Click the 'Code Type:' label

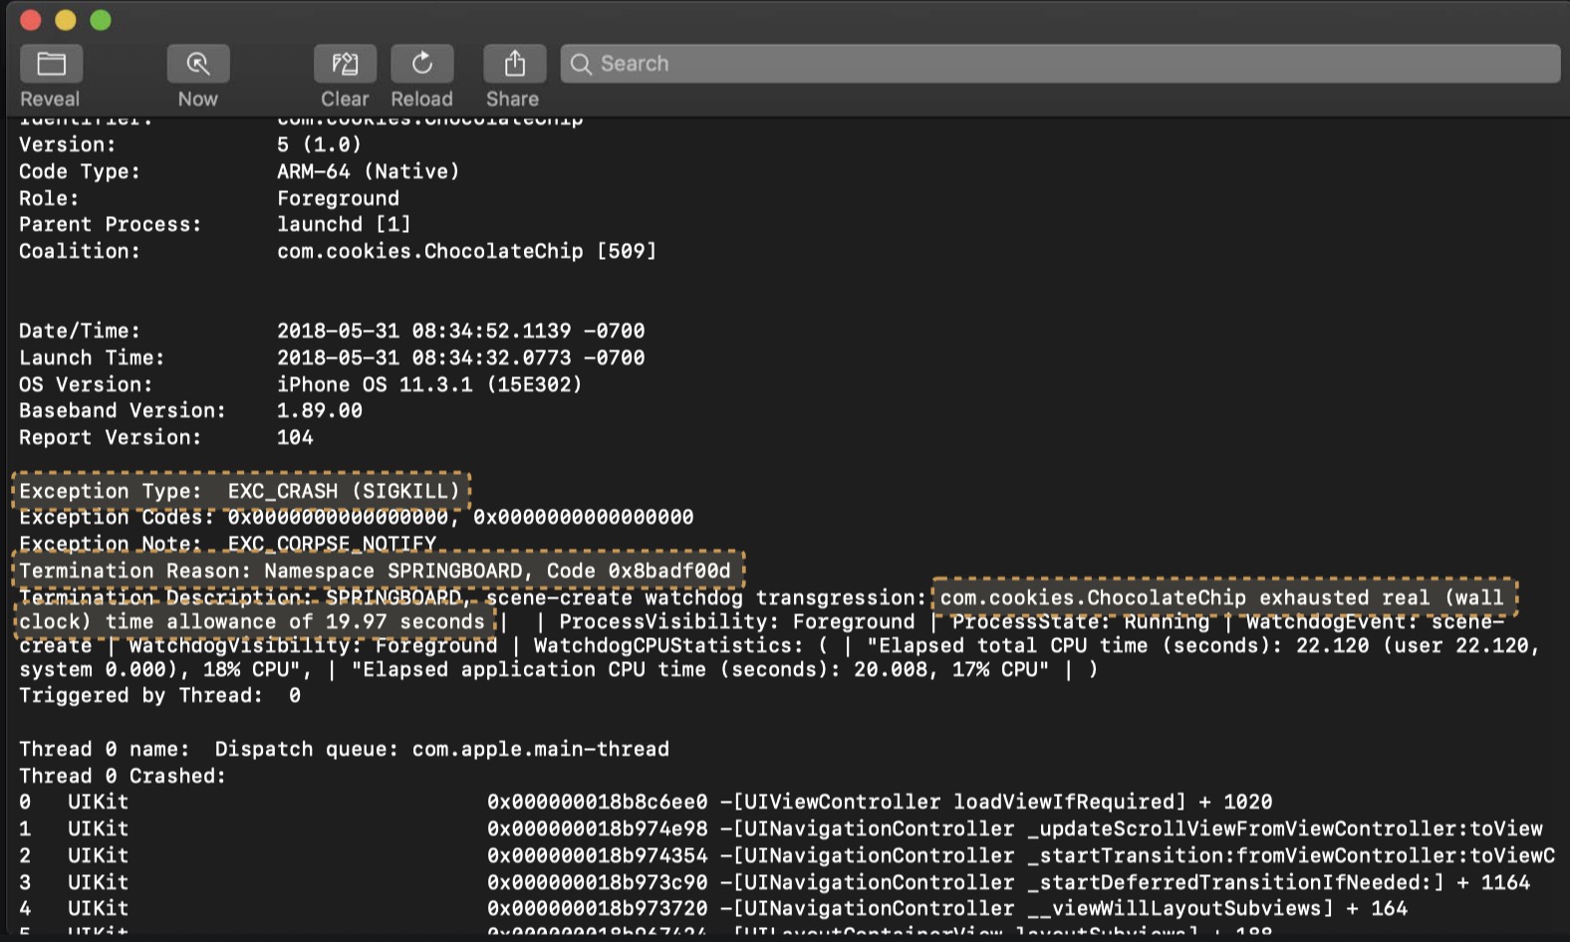[x=80, y=171]
